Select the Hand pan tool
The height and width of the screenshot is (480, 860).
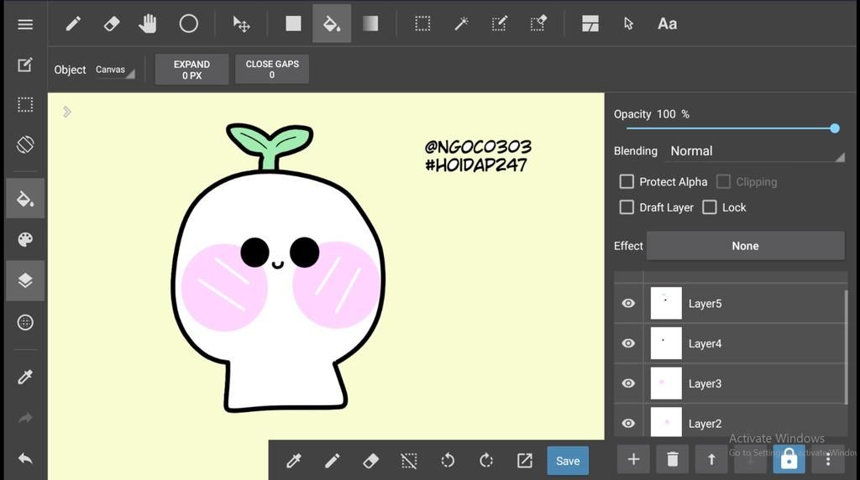pyautogui.click(x=148, y=23)
